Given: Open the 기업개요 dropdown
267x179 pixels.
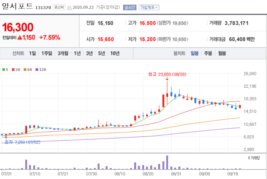Looking at the screenshot, I should tap(149, 8).
